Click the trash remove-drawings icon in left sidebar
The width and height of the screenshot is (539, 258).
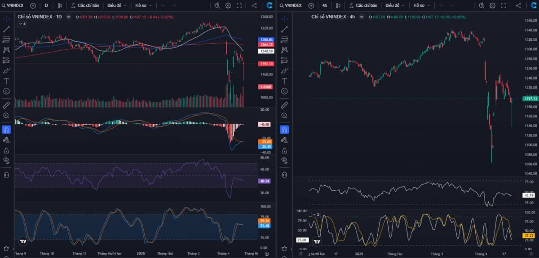coord(6,175)
